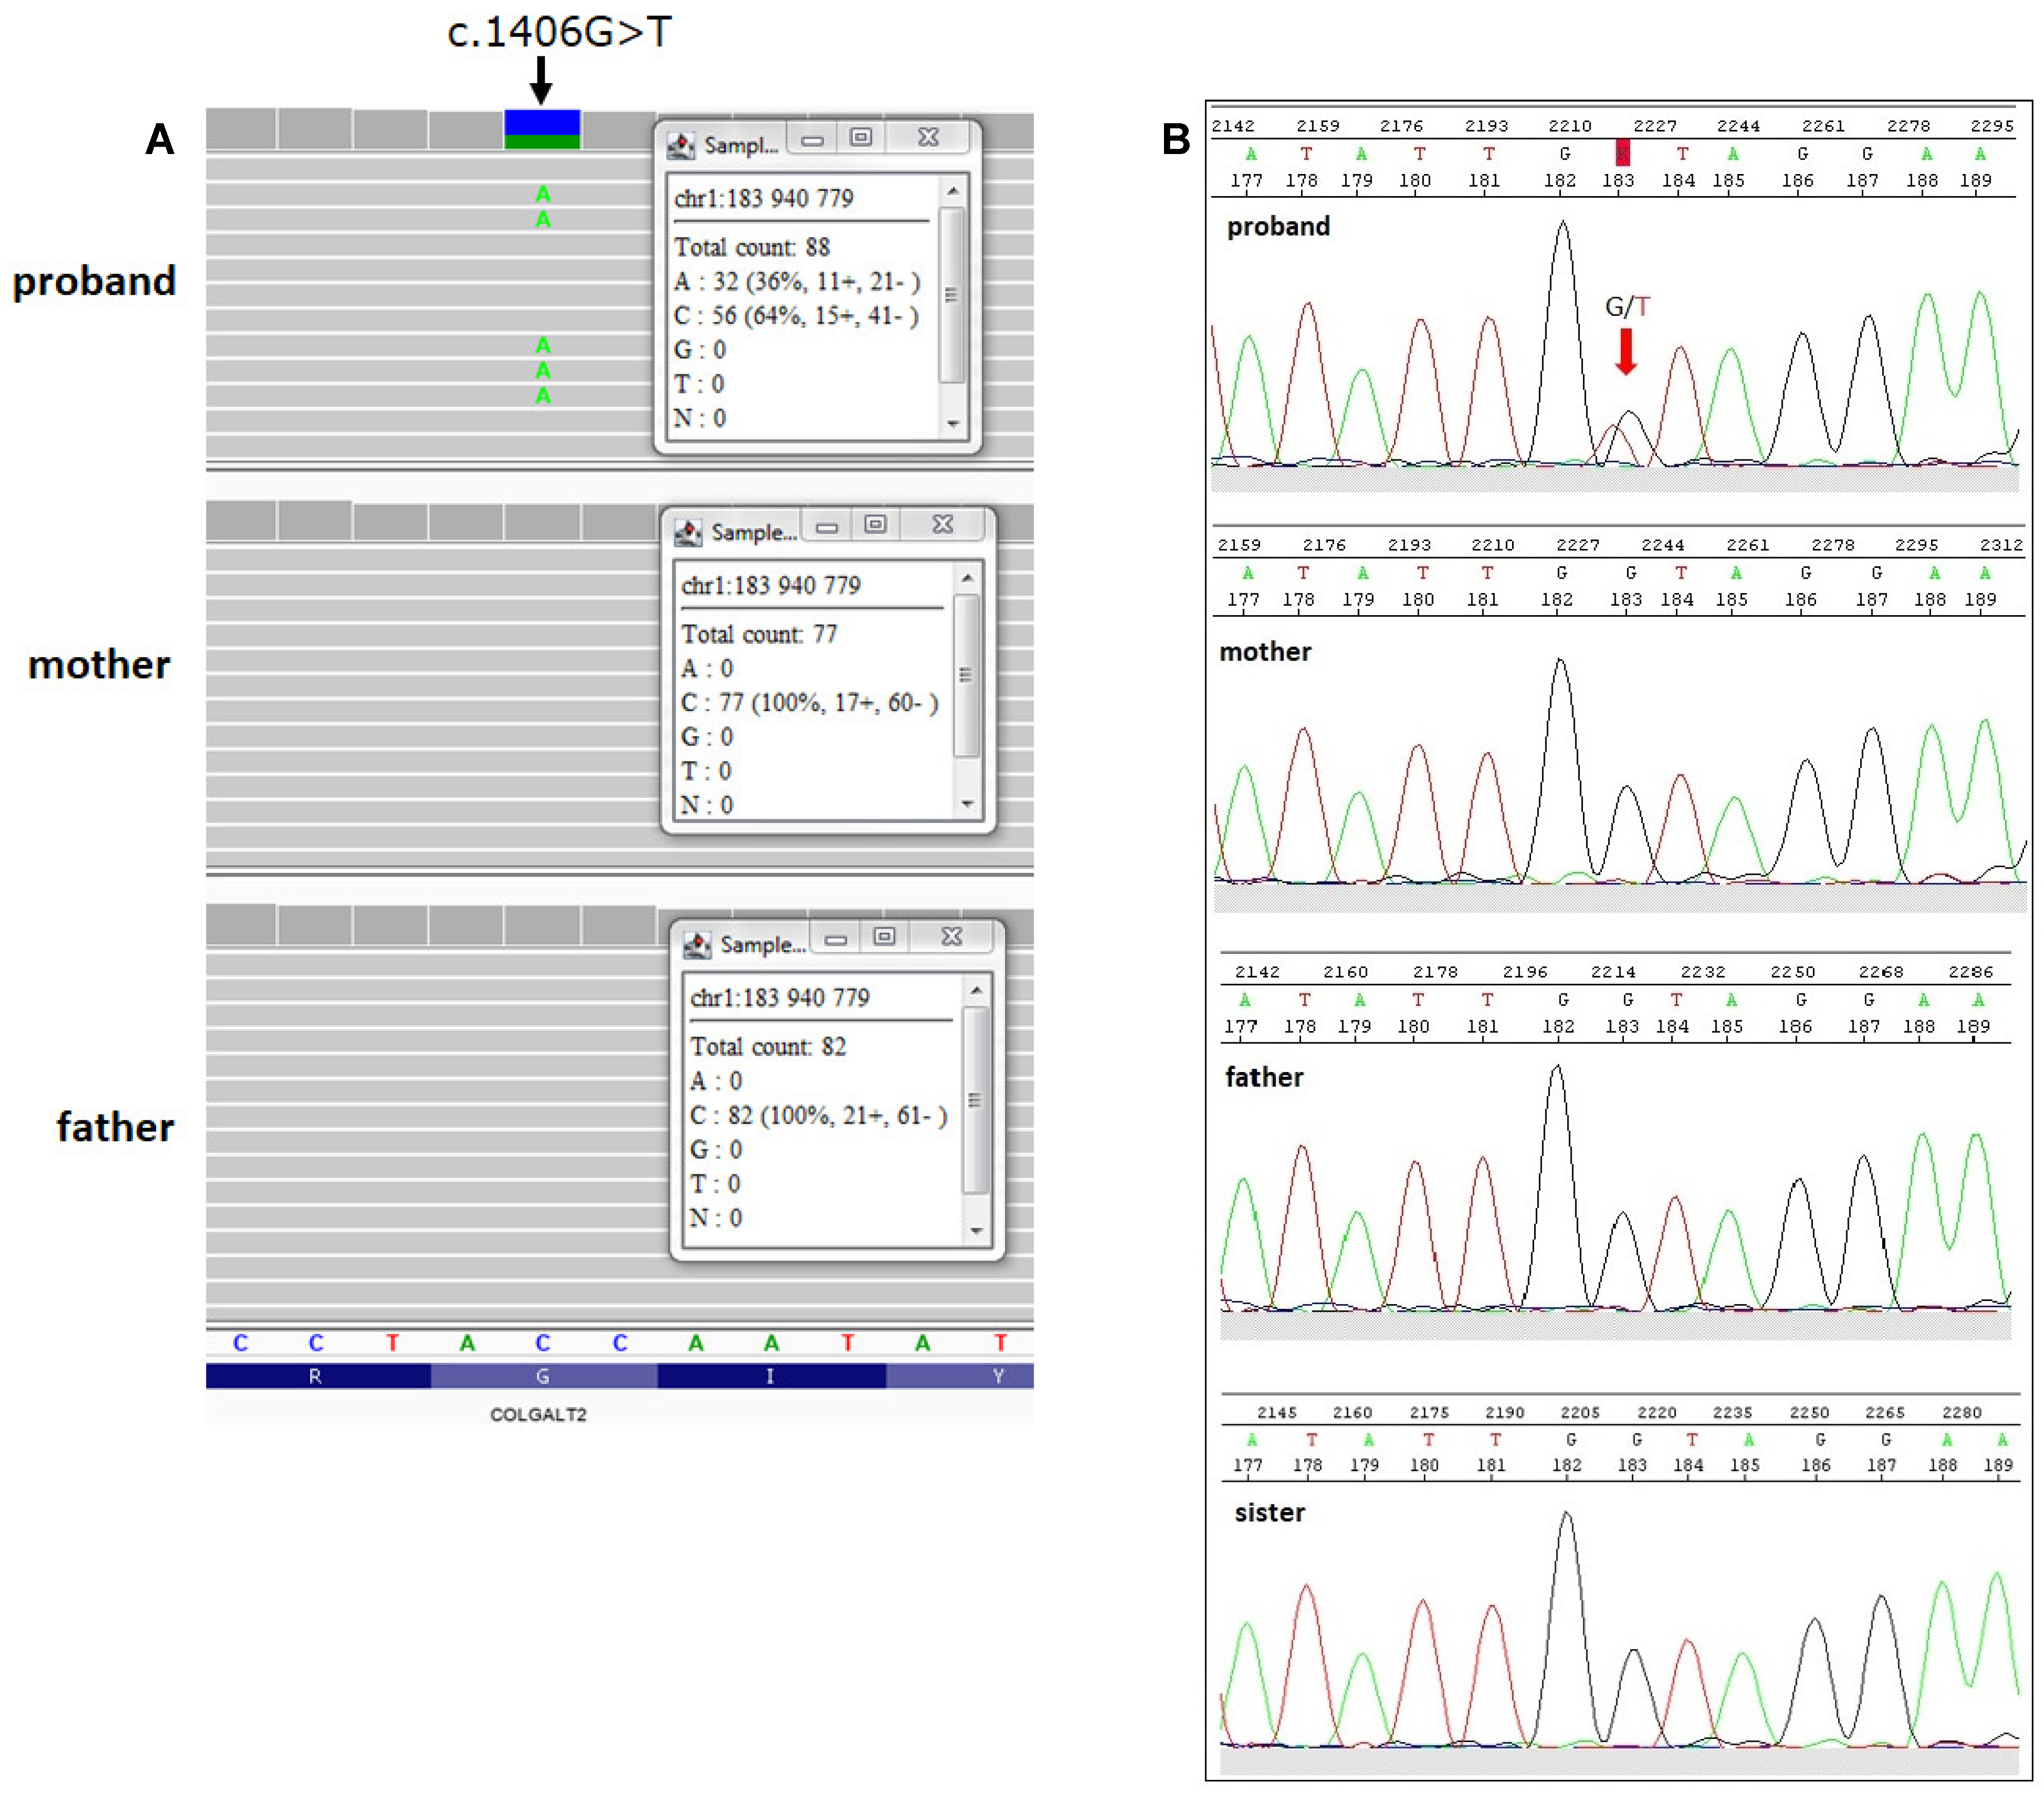
Task: Click scrollbar thumb in father popup
Action: tap(975, 1100)
